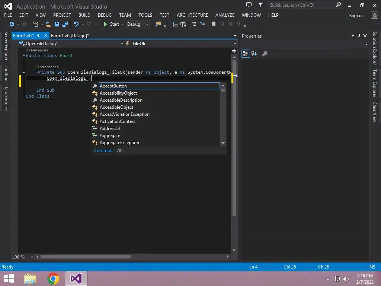Pin the Properties panel with auto hide
This screenshot has width=381, height=286.
pos(359,36)
